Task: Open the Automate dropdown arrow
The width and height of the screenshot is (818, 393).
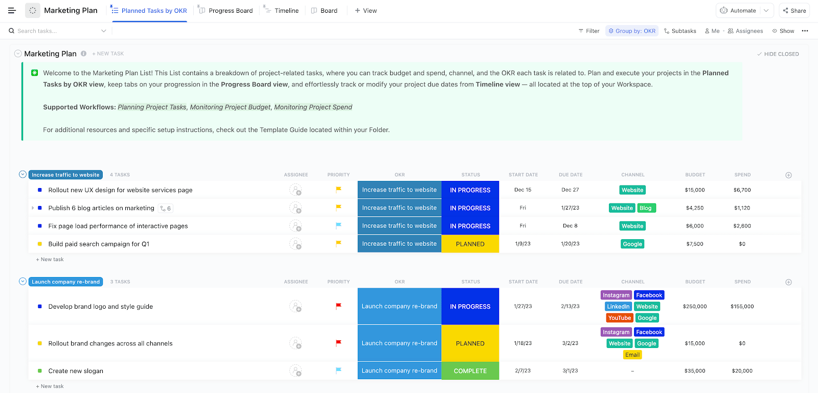Action: point(766,10)
